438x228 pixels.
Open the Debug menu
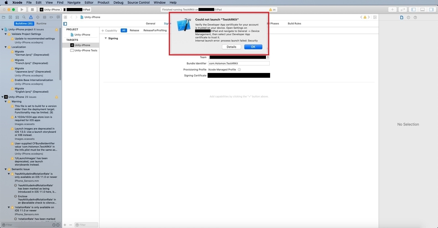tap(118, 3)
